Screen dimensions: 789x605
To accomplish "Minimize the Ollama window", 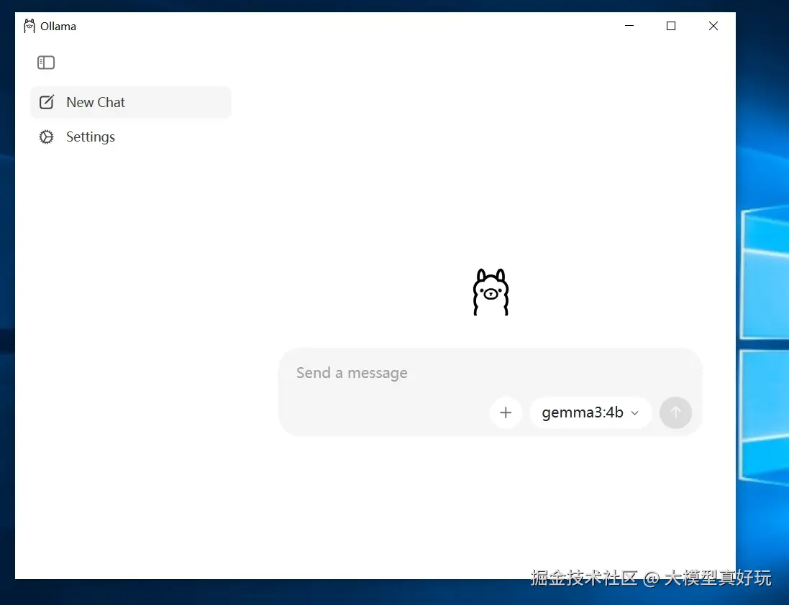I will (x=629, y=26).
